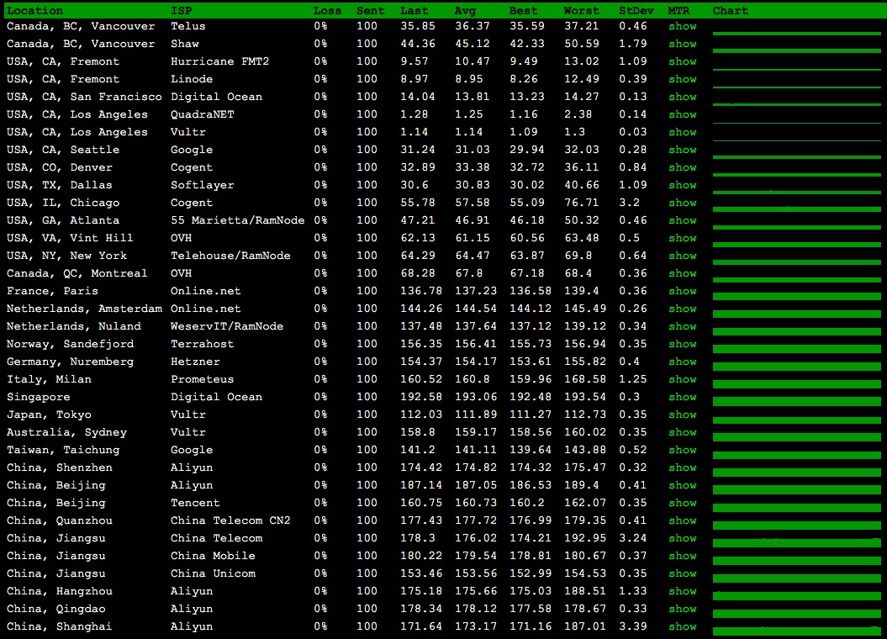The height and width of the screenshot is (639, 887).
Task: Show MTR for Digital Ocean San Francisco
Action: (682, 97)
